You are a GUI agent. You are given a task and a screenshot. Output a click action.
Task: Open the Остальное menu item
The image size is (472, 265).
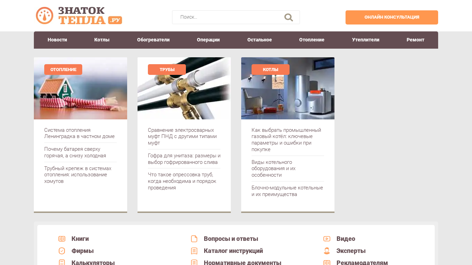pyautogui.click(x=259, y=40)
